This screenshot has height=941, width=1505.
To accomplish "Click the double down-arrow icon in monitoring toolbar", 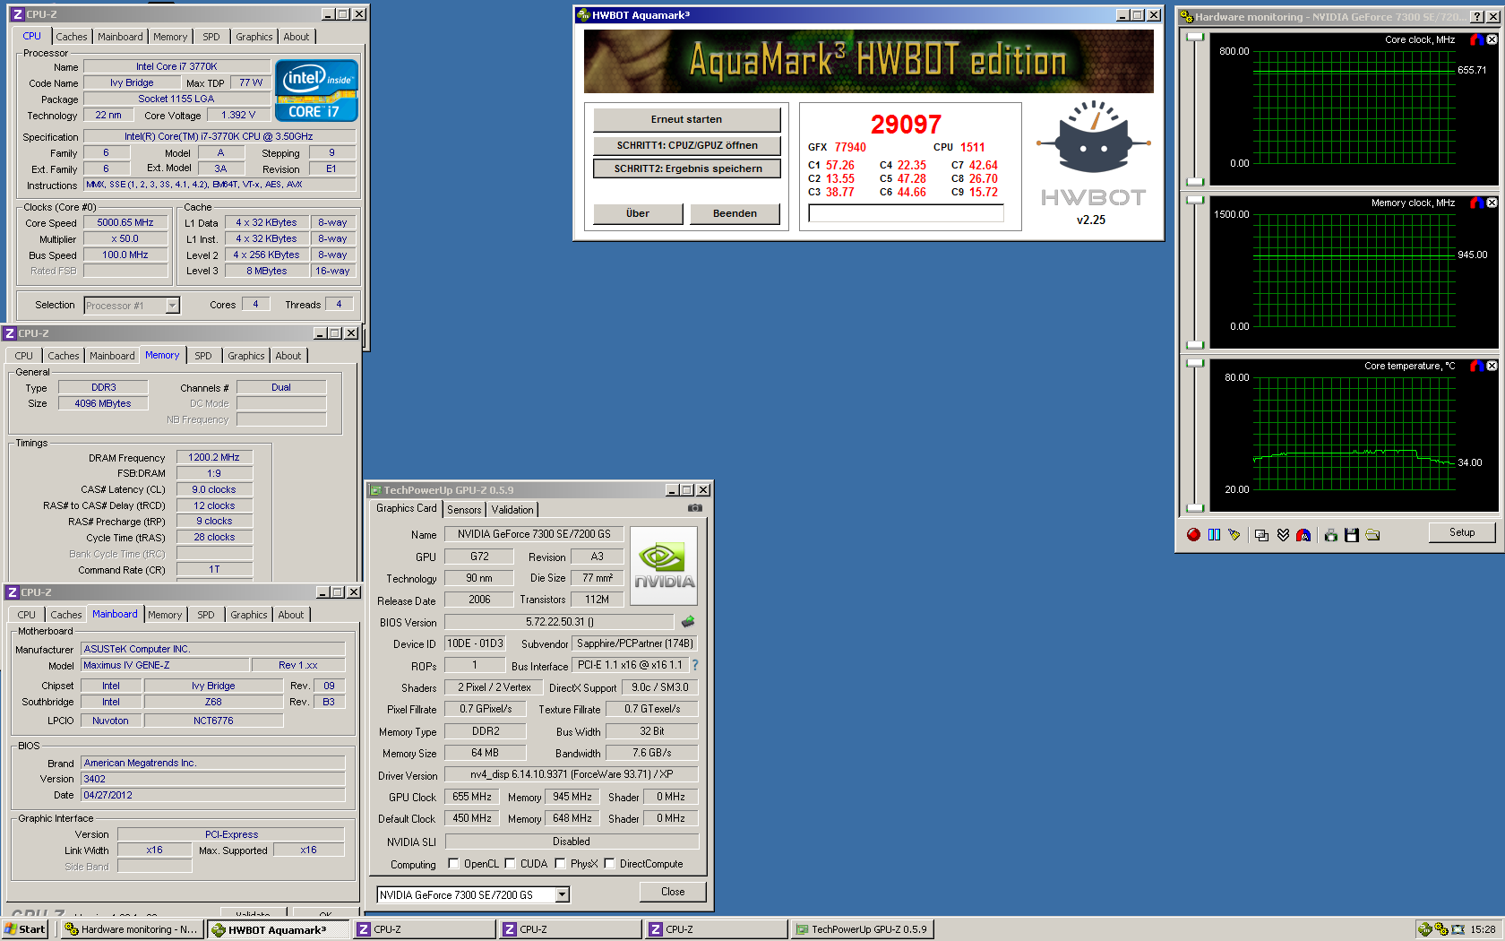I will 1283,535.
